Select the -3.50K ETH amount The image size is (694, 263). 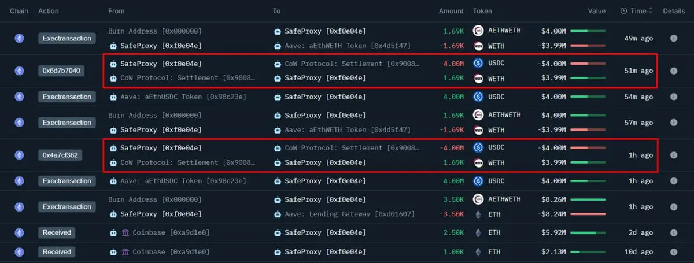[452, 214]
